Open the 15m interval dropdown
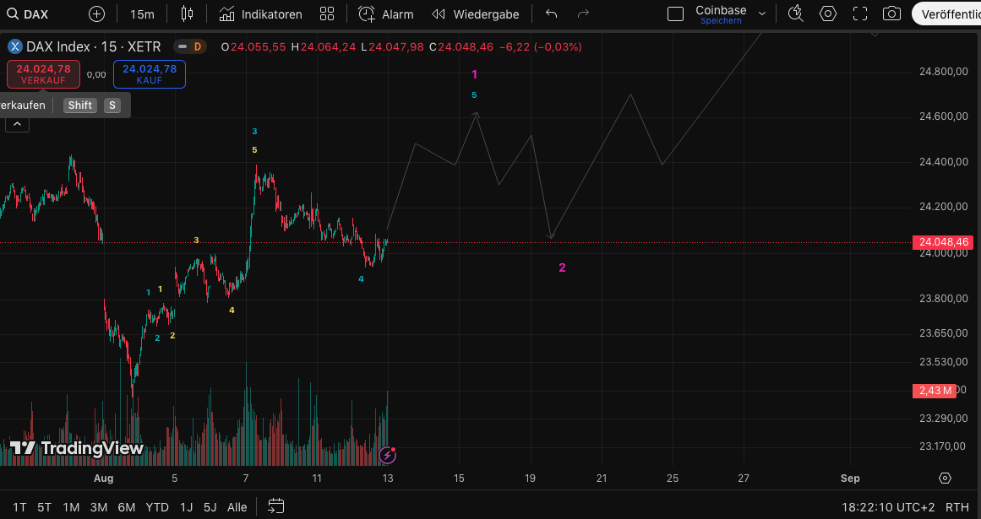The height and width of the screenshot is (519, 981). click(x=142, y=14)
